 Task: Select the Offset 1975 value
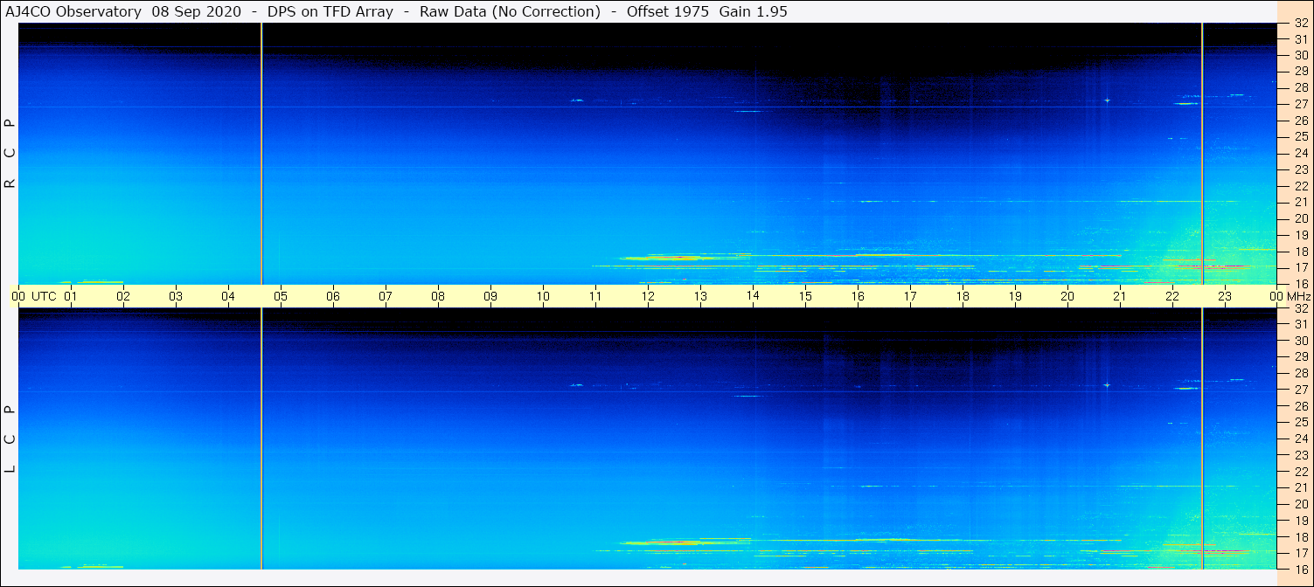coord(668,12)
